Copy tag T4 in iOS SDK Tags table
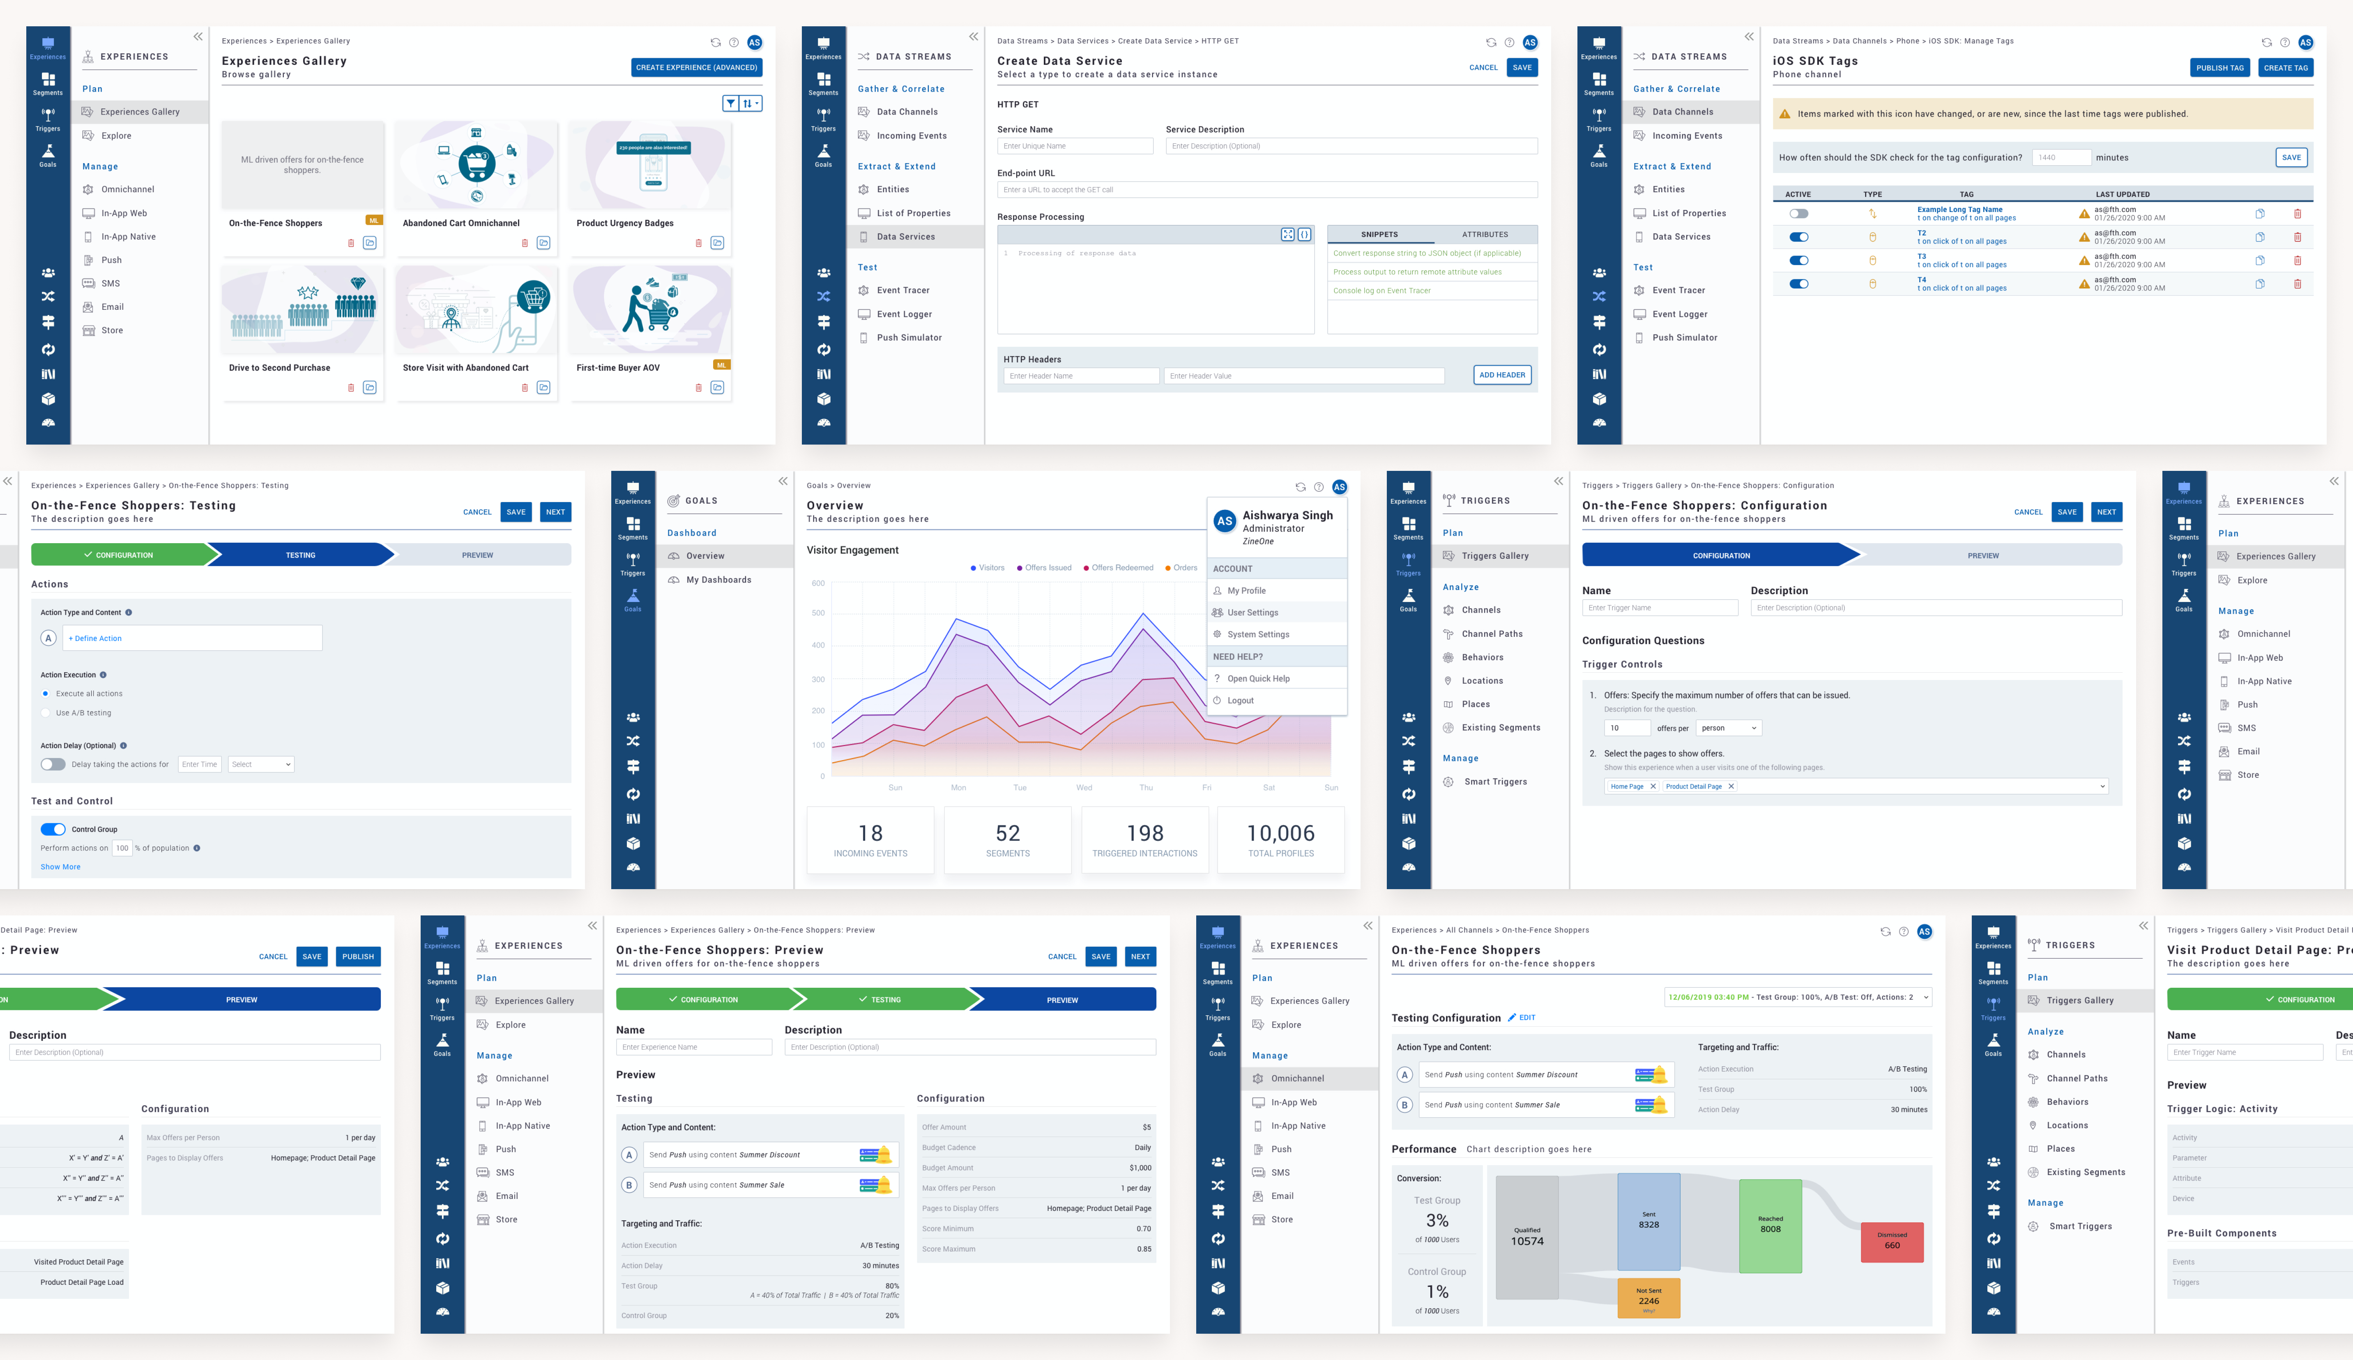2353x1360 pixels. click(x=2260, y=284)
